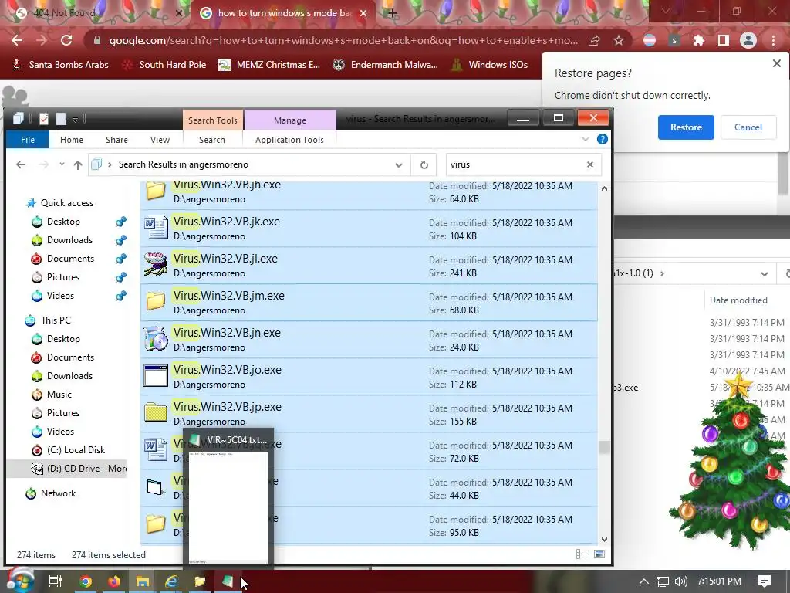Screen dimensions: 790x593
Task: Select Virus.Win32.VB.jk.exe file
Action: point(369,229)
